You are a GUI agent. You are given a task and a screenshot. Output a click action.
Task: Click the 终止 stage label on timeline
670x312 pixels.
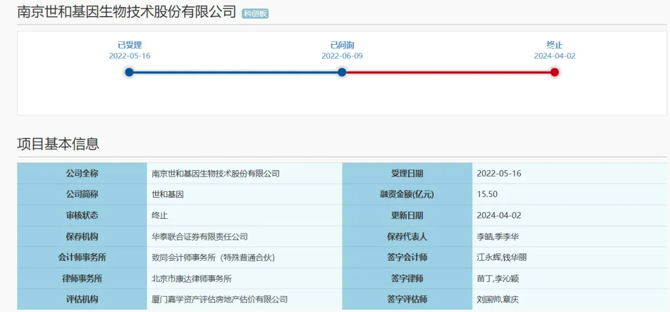555,45
